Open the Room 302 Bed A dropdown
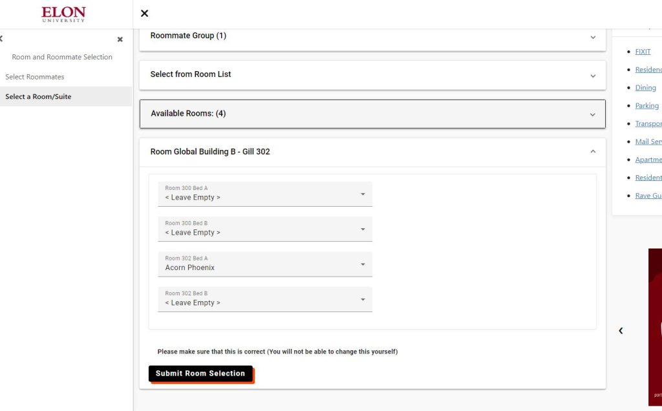 [x=265, y=264]
